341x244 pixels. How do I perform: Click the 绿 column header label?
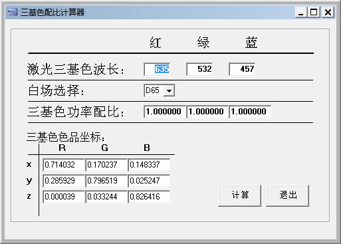pos(203,43)
